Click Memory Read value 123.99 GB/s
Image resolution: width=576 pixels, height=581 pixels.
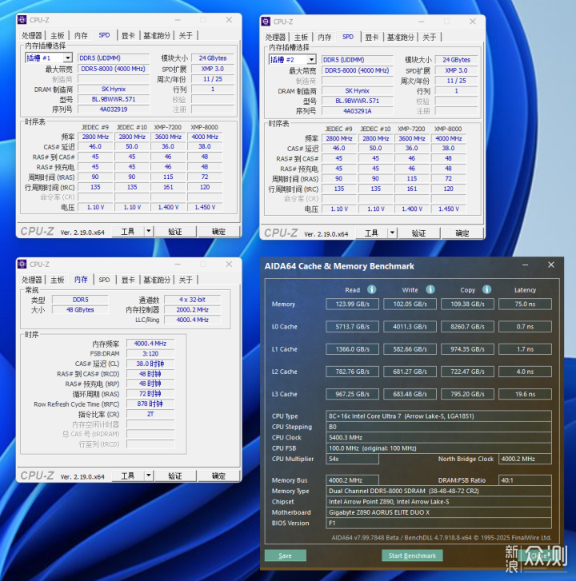[352, 304]
